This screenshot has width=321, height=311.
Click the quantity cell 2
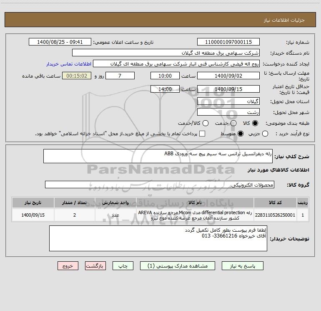pyautogui.click(x=75, y=215)
